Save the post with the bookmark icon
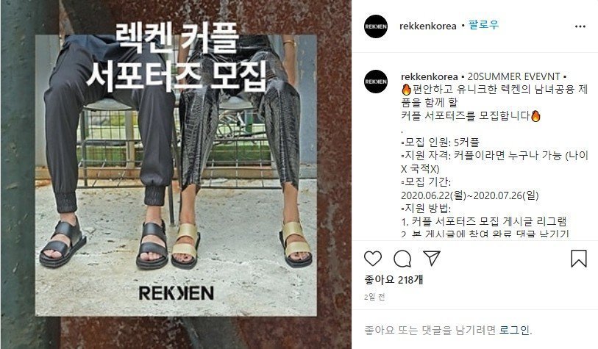The image size is (598, 349). pyautogui.click(x=579, y=259)
